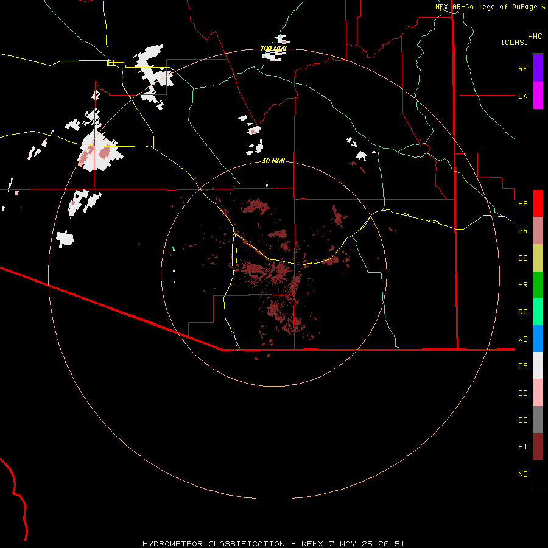
Task: Click the UK magenta legend swatch
Action: tap(538, 96)
